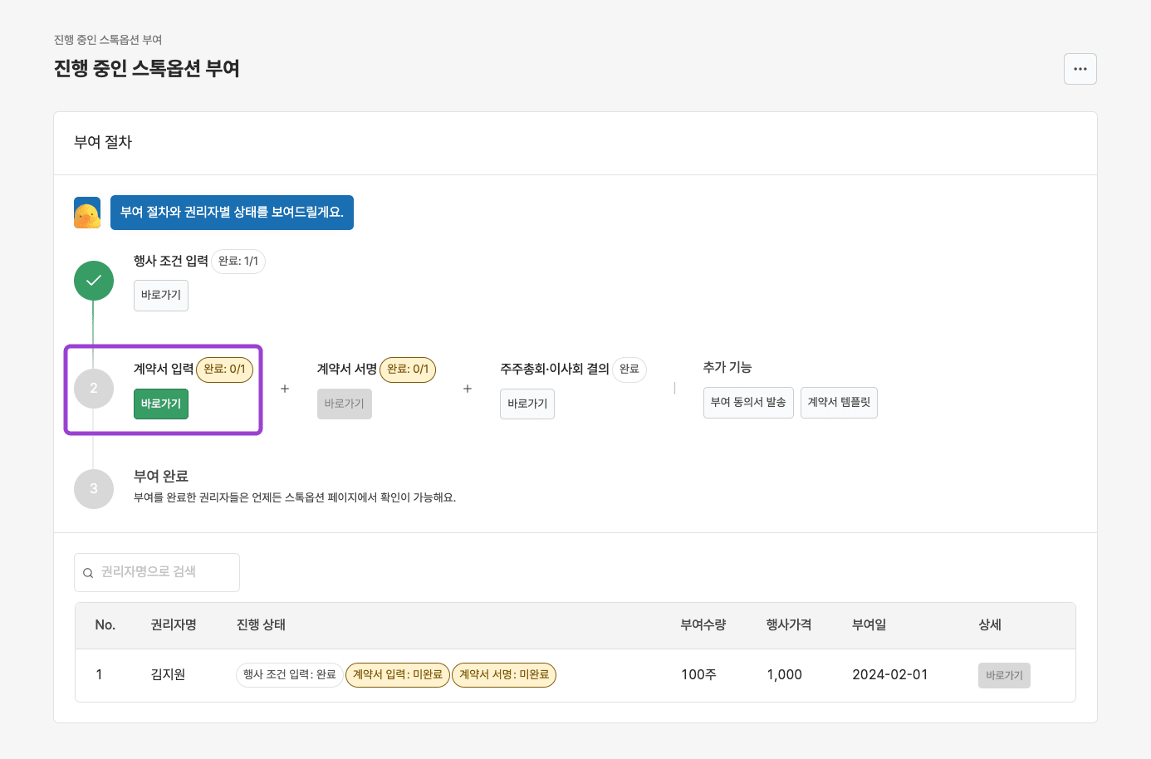Open the three-dot more options menu
The height and width of the screenshot is (759, 1151).
(x=1080, y=69)
